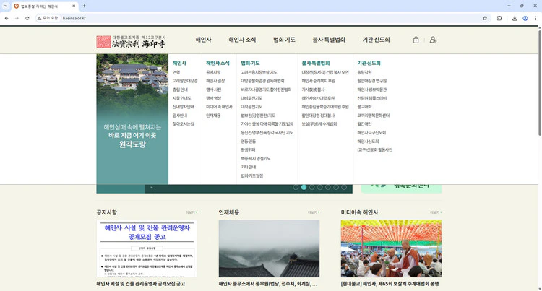Open the Chrome profile icon
Image resolution: width=542 pixels, height=291 pixels.
(525, 18)
